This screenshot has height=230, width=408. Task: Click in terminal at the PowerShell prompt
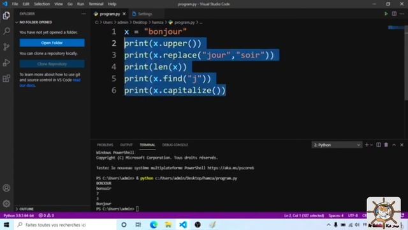137,209
